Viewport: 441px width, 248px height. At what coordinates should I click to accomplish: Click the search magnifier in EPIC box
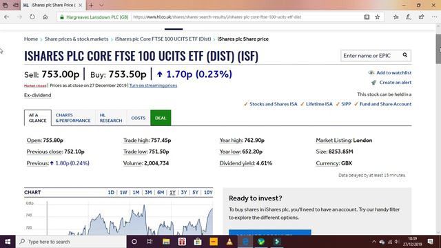[405, 55]
